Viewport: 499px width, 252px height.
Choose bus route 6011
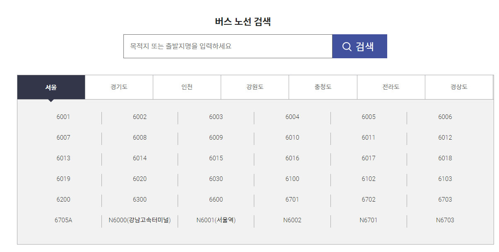coord(369,138)
